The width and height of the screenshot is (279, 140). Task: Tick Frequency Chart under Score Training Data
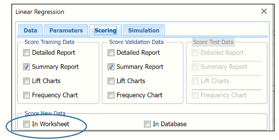click(27, 95)
